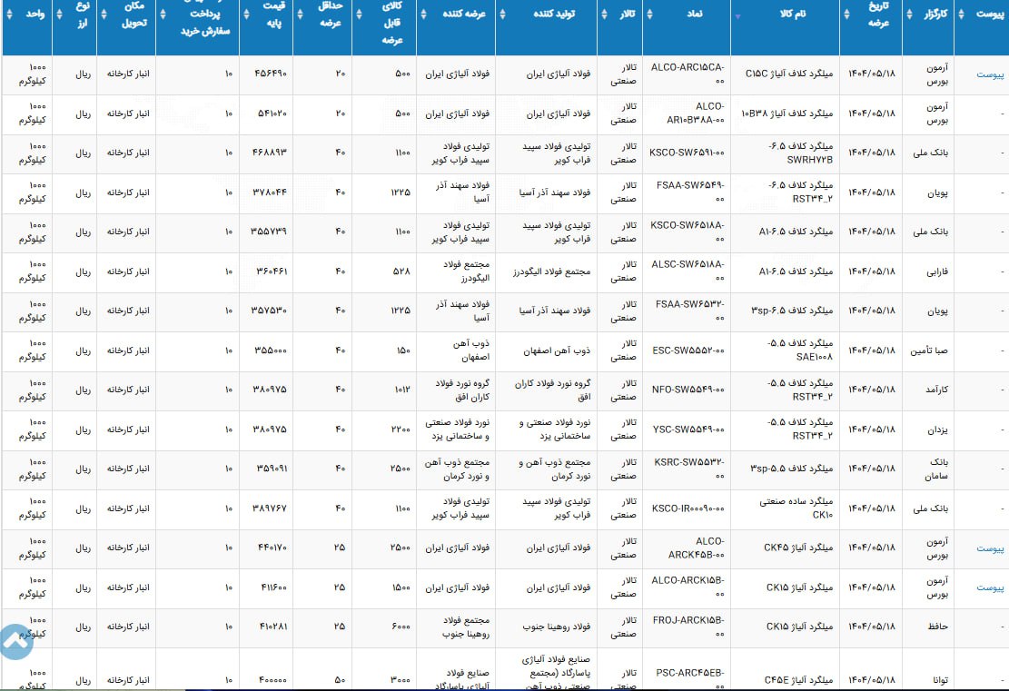The height and width of the screenshot is (691, 1009).
Task: Select broker cell یزدان
Action: click(x=938, y=430)
